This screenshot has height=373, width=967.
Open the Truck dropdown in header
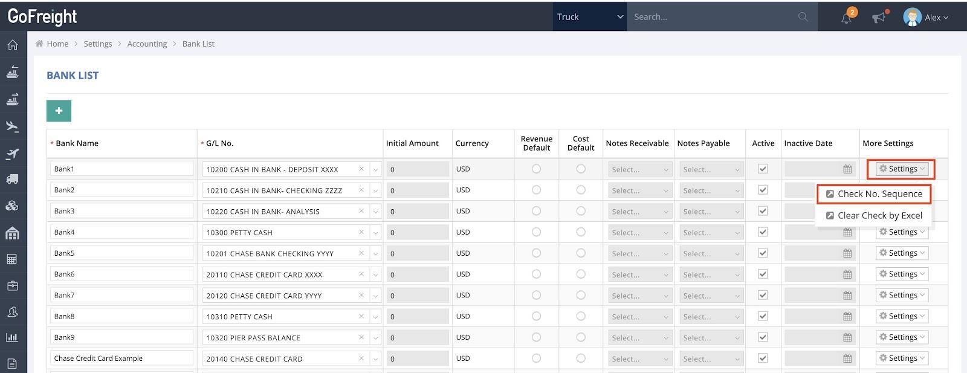click(x=589, y=17)
